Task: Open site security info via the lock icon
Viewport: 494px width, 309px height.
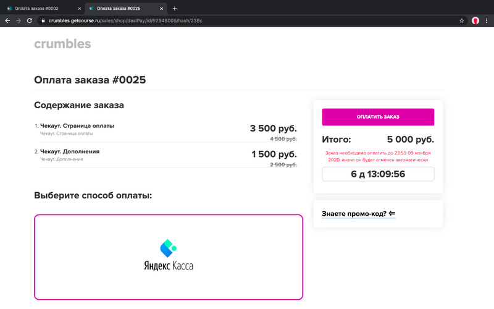Action: tap(43, 20)
